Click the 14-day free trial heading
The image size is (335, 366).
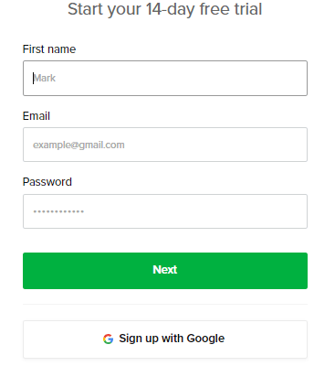[x=164, y=9]
